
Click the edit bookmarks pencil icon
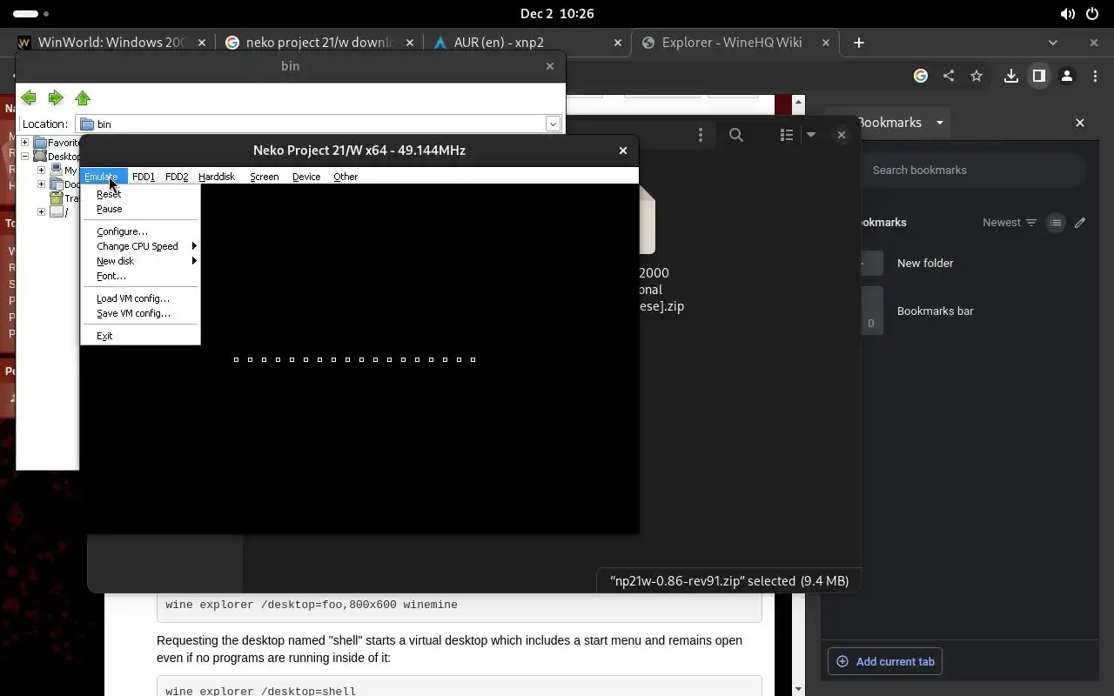pos(1080,223)
